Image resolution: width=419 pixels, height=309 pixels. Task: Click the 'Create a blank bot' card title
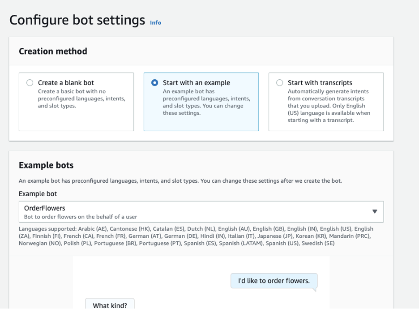coord(66,83)
